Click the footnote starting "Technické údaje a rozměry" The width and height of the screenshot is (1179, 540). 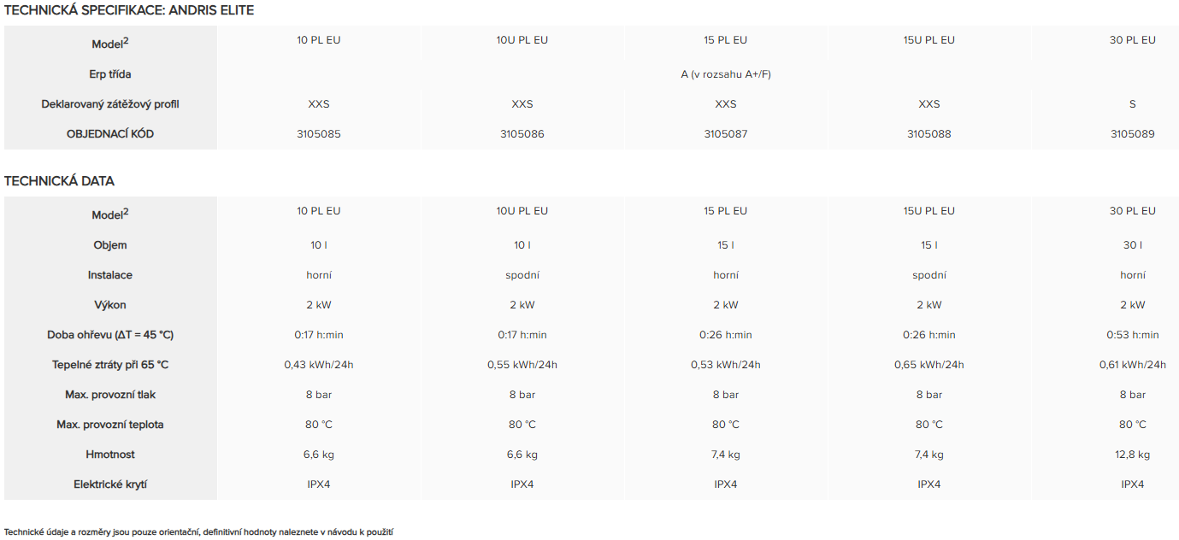(198, 532)
